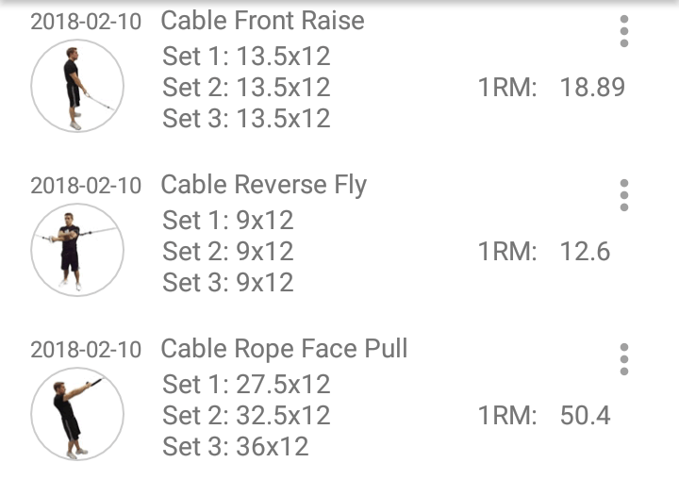Select Set 1: 27.5x12 of Face Pull
Image resolution: width=679 pixels, height=479 pixels.
(246, 385)
